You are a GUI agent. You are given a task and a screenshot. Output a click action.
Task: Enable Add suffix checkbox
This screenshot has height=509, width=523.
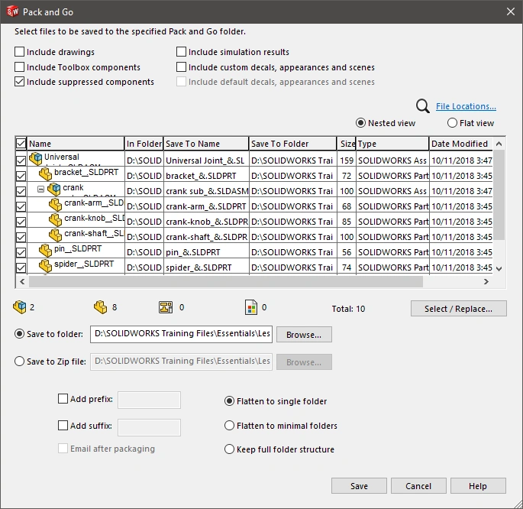tap(63, 425)
